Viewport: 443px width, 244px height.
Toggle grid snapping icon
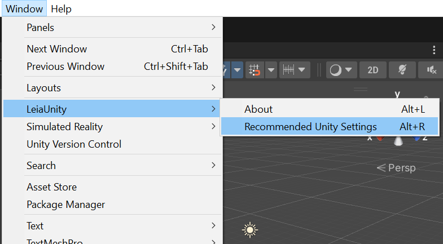pos(255,70)
